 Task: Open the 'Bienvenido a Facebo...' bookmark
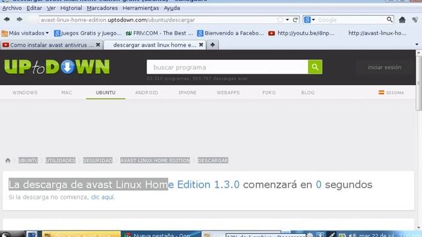[230, 33]
